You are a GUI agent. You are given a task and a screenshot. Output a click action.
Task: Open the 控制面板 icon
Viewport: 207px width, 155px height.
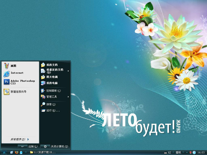(43, 91)
